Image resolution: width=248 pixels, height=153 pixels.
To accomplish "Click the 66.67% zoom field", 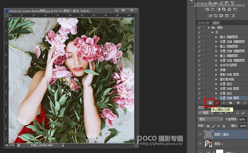I will [x=10, y=145].
